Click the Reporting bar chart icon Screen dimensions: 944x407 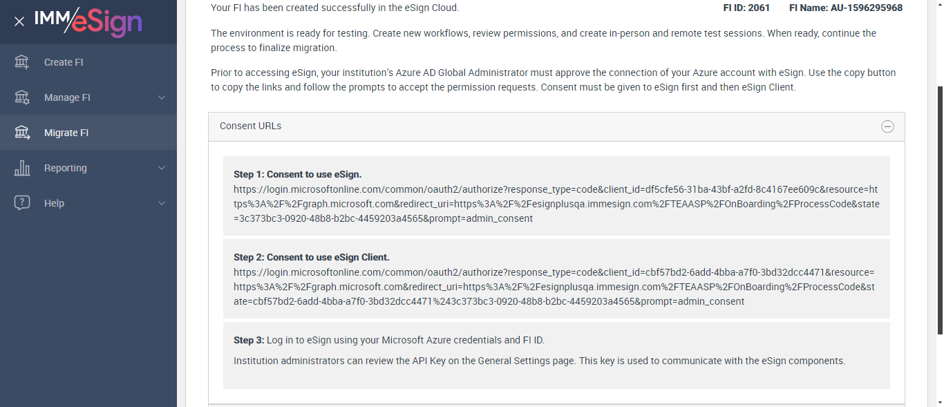click(22, 168)
